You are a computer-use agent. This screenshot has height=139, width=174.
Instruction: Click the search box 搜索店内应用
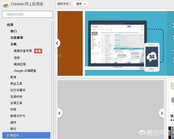[28, 14]
